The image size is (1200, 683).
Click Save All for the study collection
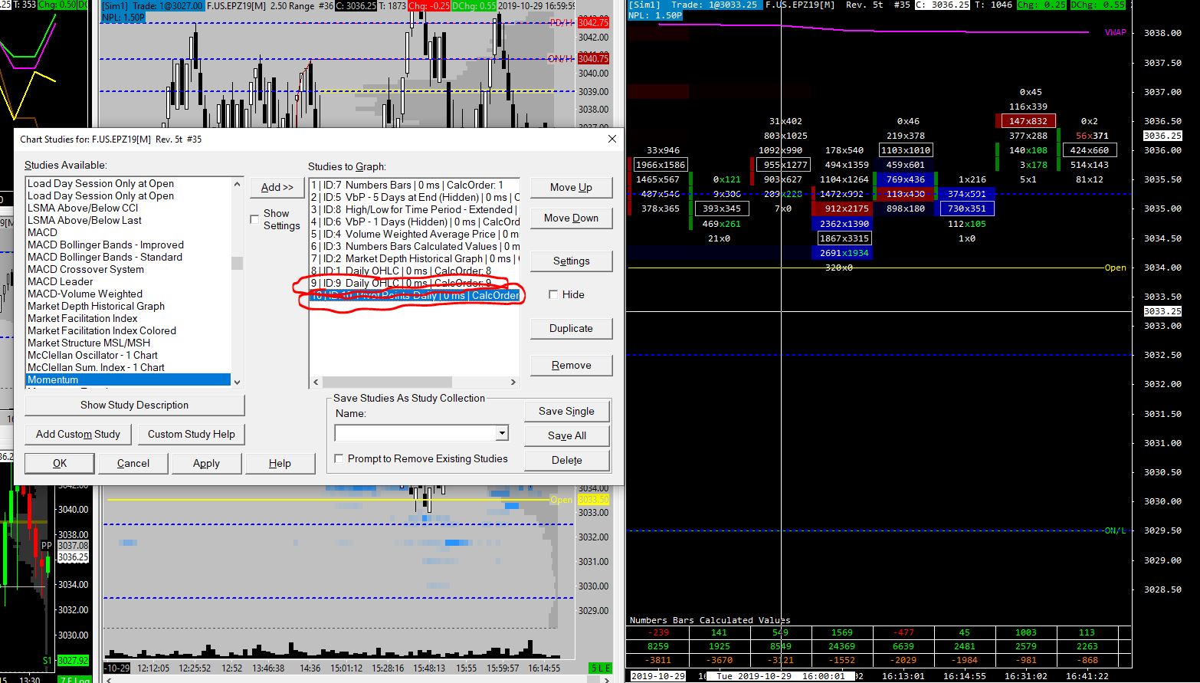(x=566, y=435)
